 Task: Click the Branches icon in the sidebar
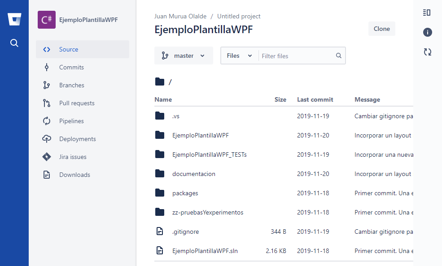(47, 85)
